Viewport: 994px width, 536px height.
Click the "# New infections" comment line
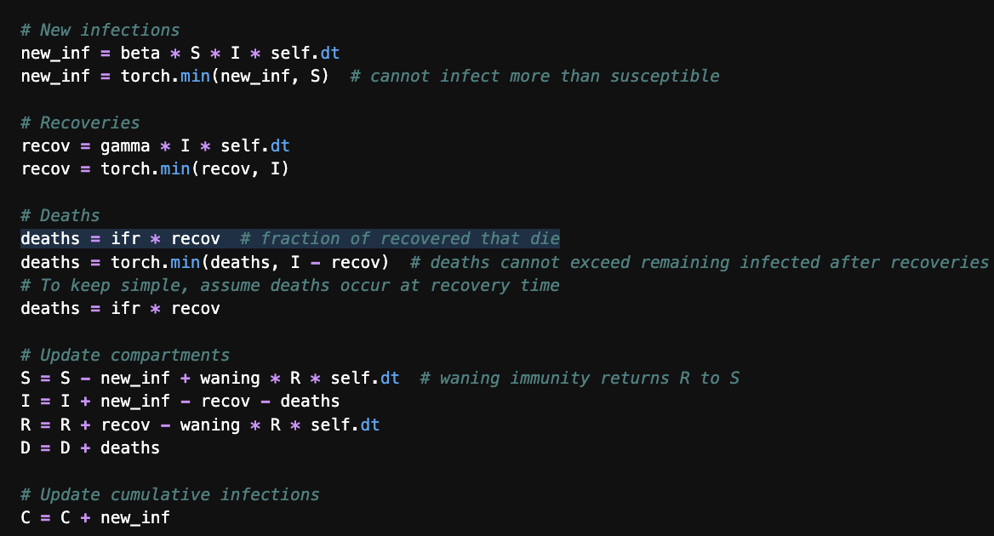point(100,30)
